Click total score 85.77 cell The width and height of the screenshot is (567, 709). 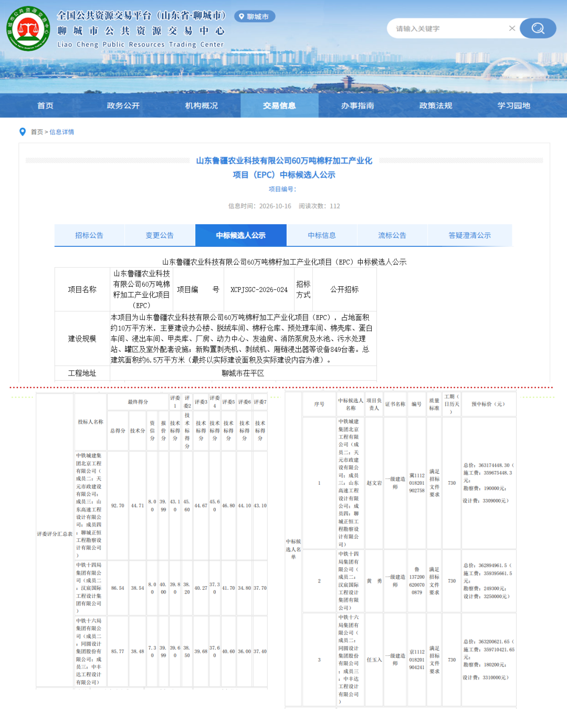click(x=118, y=651)
